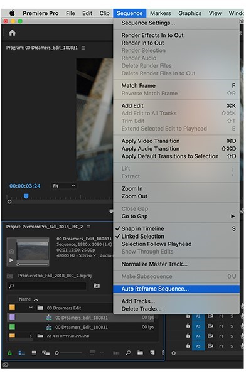The height and width of the screenshot is (376, 246).
Task: Click the project folder icon beside PremierePro_Fall_2018_IBC_2.prproj
Action: (x=10, y=276)
